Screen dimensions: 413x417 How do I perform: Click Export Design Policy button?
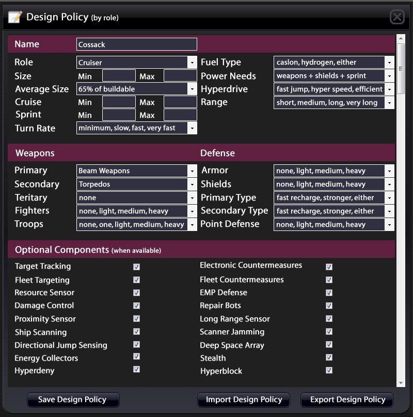[x=347, y=400]
